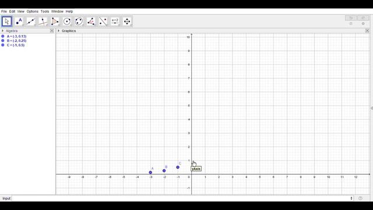The image size is (373, 210).
Task: Select the Angle tool
Action: (x=91, y=22)
